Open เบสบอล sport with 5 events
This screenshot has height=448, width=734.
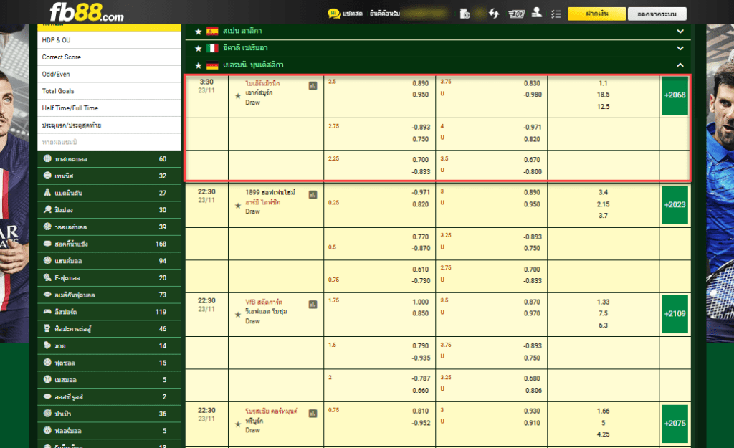coord(109,380)
